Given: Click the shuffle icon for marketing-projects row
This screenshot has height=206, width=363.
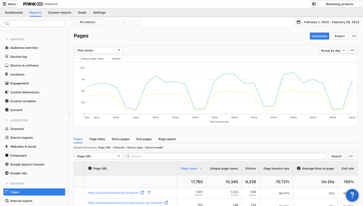Looking at the screenshot, I should tap(149, 193).
